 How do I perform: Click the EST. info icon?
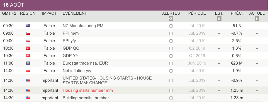coord(219,19)
